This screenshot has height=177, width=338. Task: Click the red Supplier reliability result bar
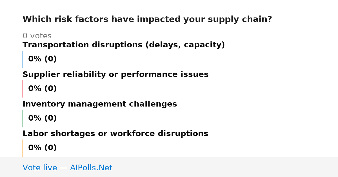click(23, 89)
